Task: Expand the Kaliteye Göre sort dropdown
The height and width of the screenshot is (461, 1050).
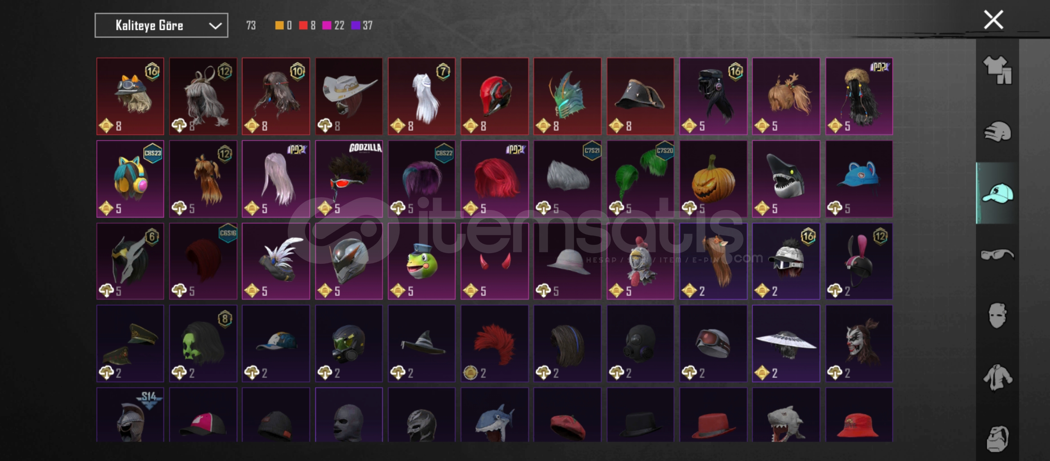Action: [161, 26]
